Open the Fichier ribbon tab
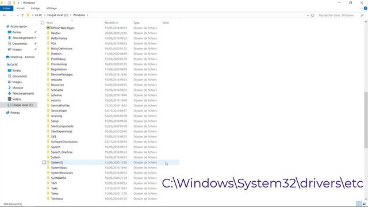 coord(6,8)
